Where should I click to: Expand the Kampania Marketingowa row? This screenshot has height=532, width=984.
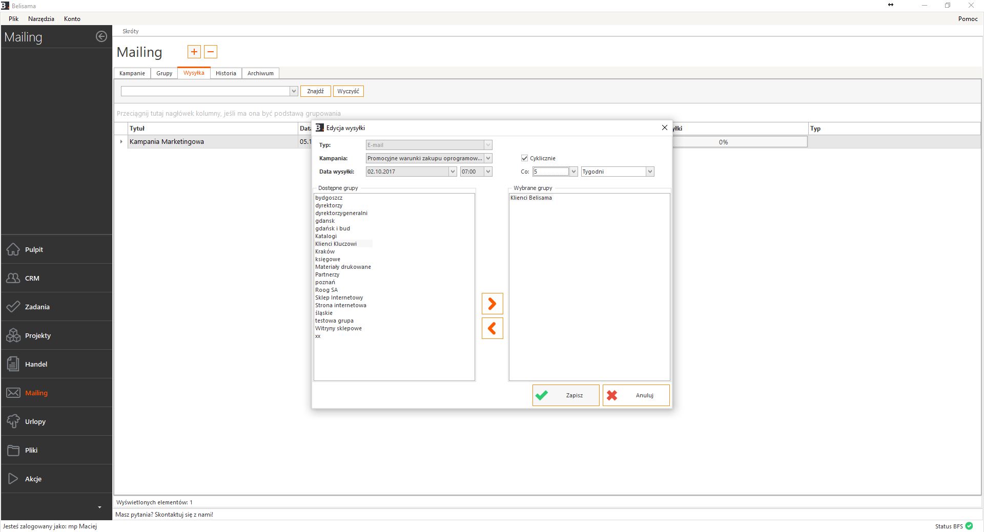tap(121, 142)
